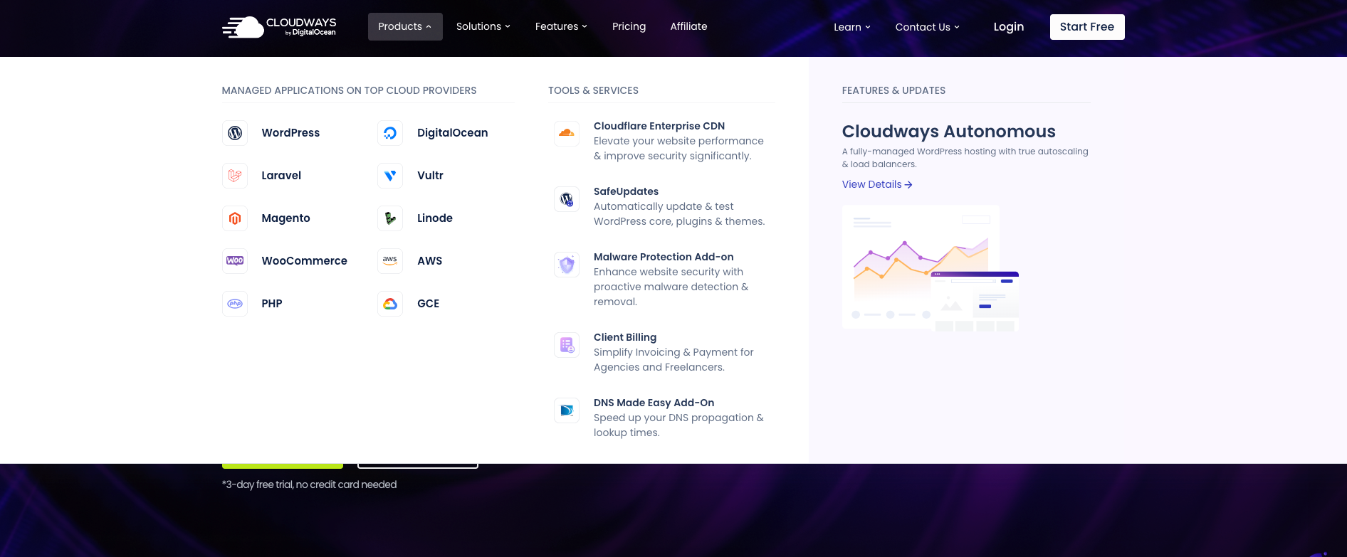Viewport: 1347px width, 557px height.
Task: Click the arrow beside View Details
Action: (908, 185)
